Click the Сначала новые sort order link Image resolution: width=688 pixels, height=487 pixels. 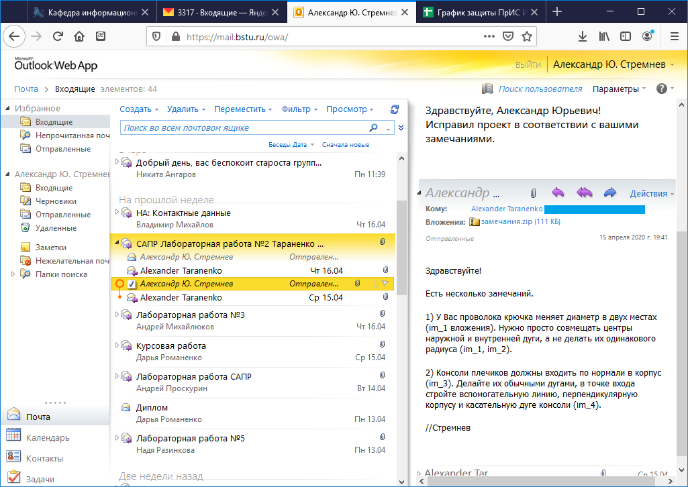pyautogui.click(x=345, y=144)
